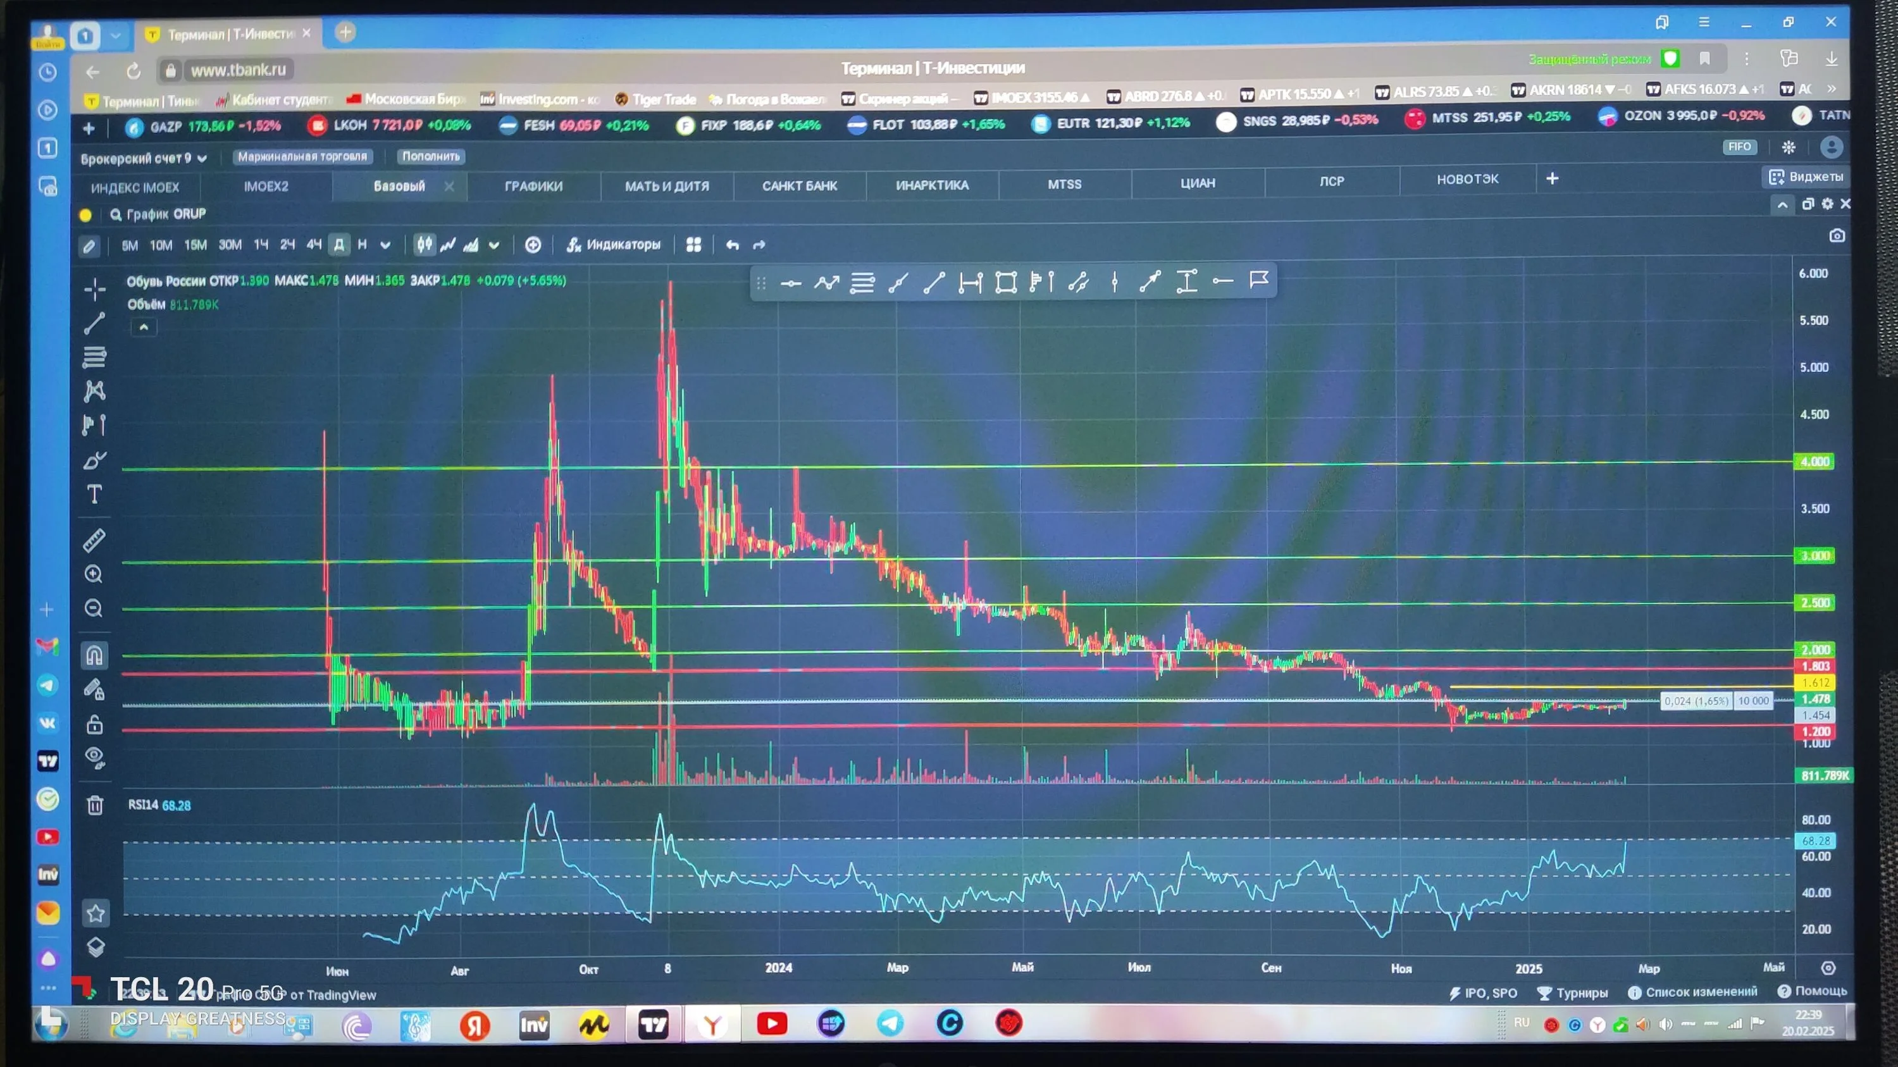Image resolution: width=1898 pixels, height=1067 pixels.
Task: Toggle magnet mode for drawings
Action: [x=94, y=655]
